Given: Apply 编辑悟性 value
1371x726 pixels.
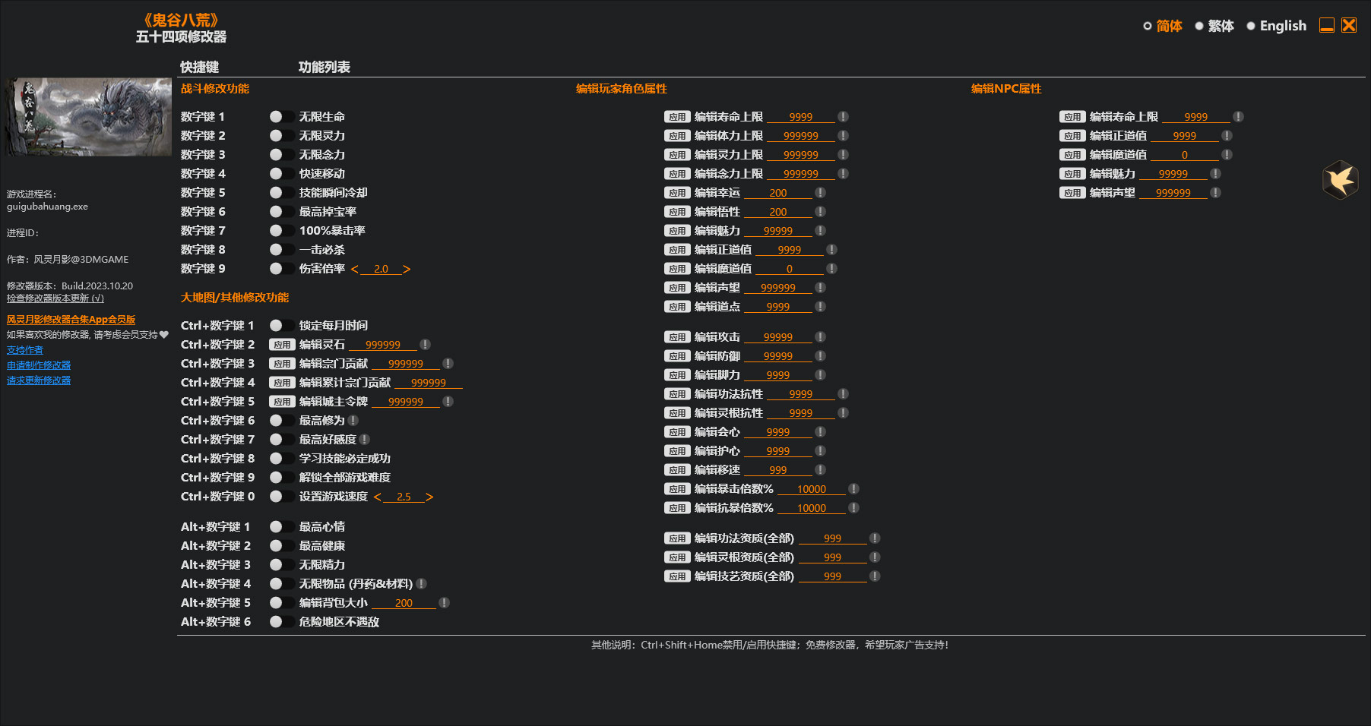Looking at the screenshot, I should [677, 212].
